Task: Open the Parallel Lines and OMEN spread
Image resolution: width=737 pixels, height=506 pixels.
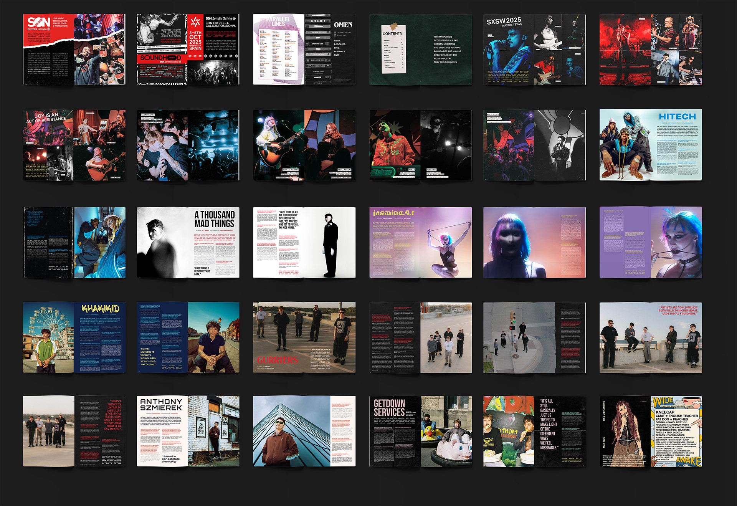Action: pos(304,50)
